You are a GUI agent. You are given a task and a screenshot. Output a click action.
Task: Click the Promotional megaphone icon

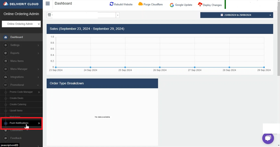pos(6,85)
